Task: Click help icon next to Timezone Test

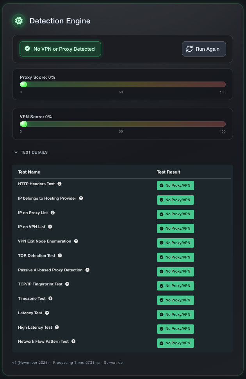Action: tap(50, 298)
